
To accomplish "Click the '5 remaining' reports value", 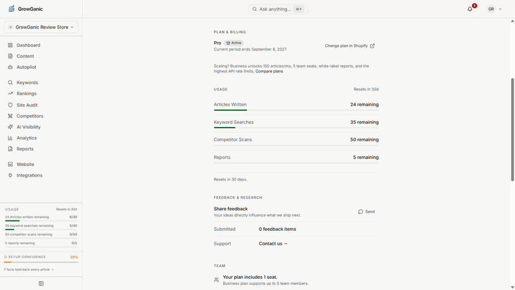I will coord(366,157).
